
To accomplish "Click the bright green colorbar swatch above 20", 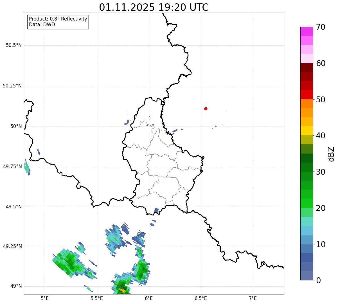I will pos(307,203).
